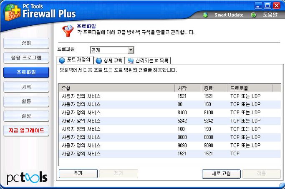Click the red funnel profile icon
Viewport: 285px width, 189px height.
(68, 31)
